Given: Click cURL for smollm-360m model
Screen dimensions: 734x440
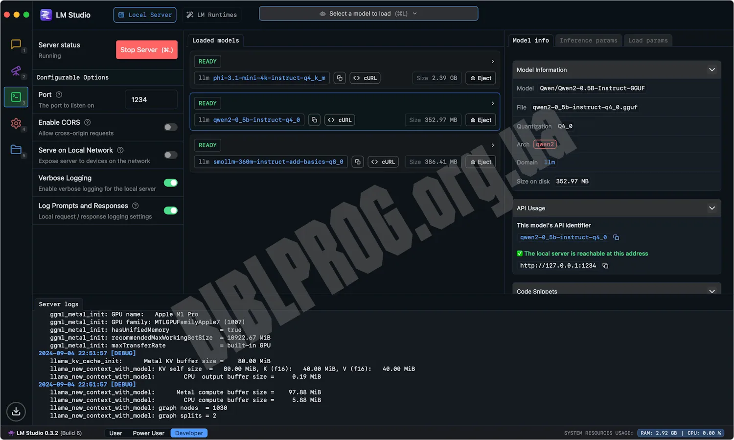Looking at the screenshot, I should click(x=383, y=162).
